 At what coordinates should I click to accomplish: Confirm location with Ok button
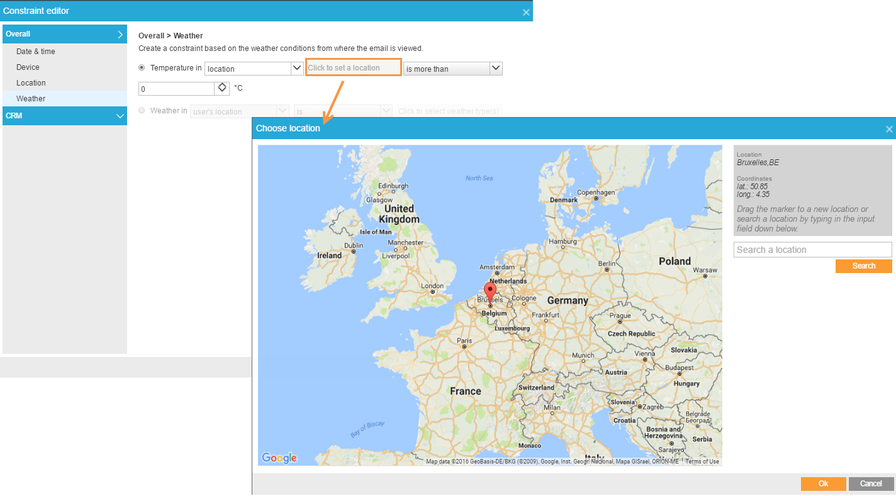click(x=823, y=483)
